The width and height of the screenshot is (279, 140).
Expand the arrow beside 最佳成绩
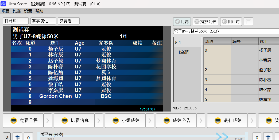click(x=252, y=121)
